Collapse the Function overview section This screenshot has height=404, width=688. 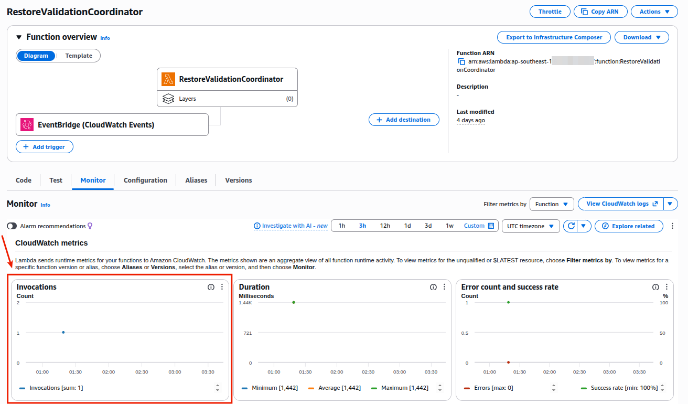pos(19,37)
